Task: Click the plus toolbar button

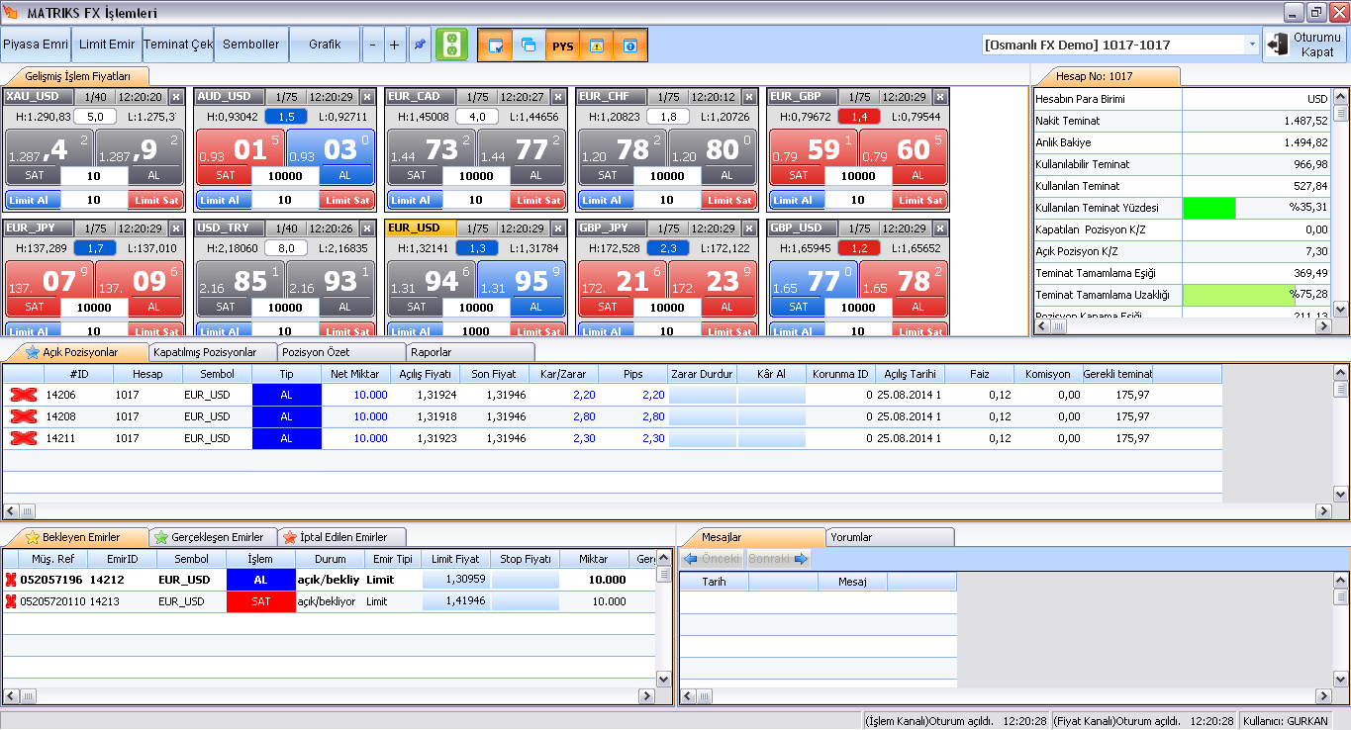Action: tap(394, 45)
